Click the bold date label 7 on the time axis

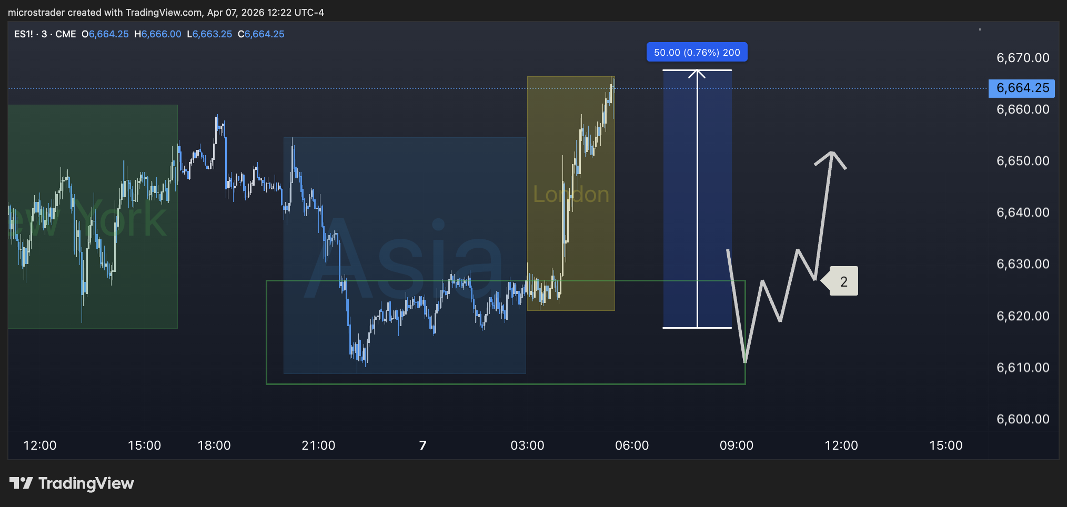tap(423, 445)
